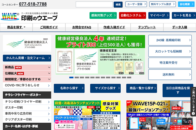Open データ入稿 menu item
Screen dimensions: 196x130
tap(180, 27)
